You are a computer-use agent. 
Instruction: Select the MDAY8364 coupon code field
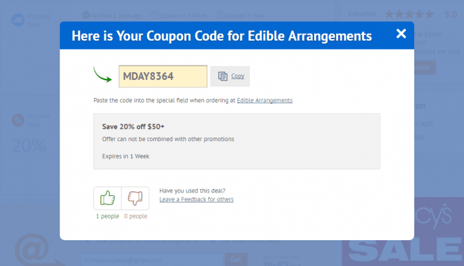(x=162, y=76)
